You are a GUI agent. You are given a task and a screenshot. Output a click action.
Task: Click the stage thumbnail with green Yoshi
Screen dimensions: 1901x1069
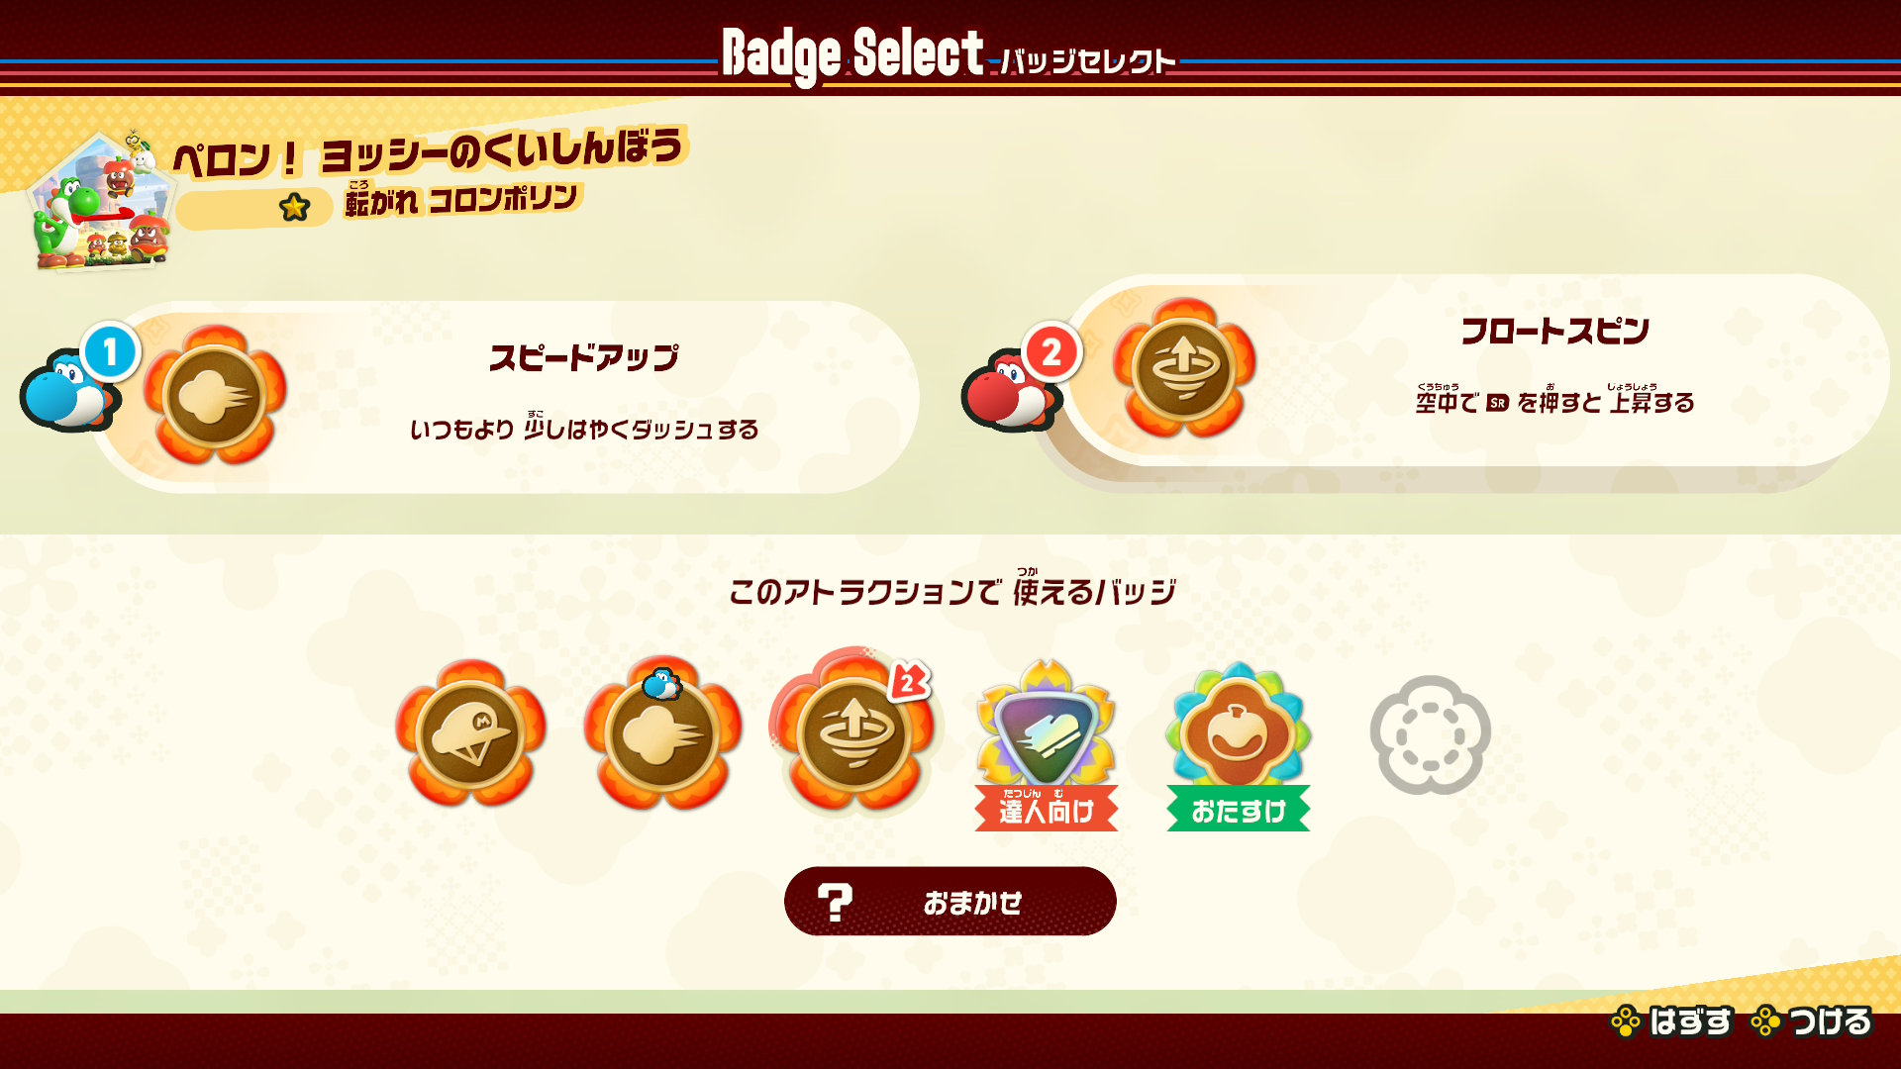(x=101, y=200)
